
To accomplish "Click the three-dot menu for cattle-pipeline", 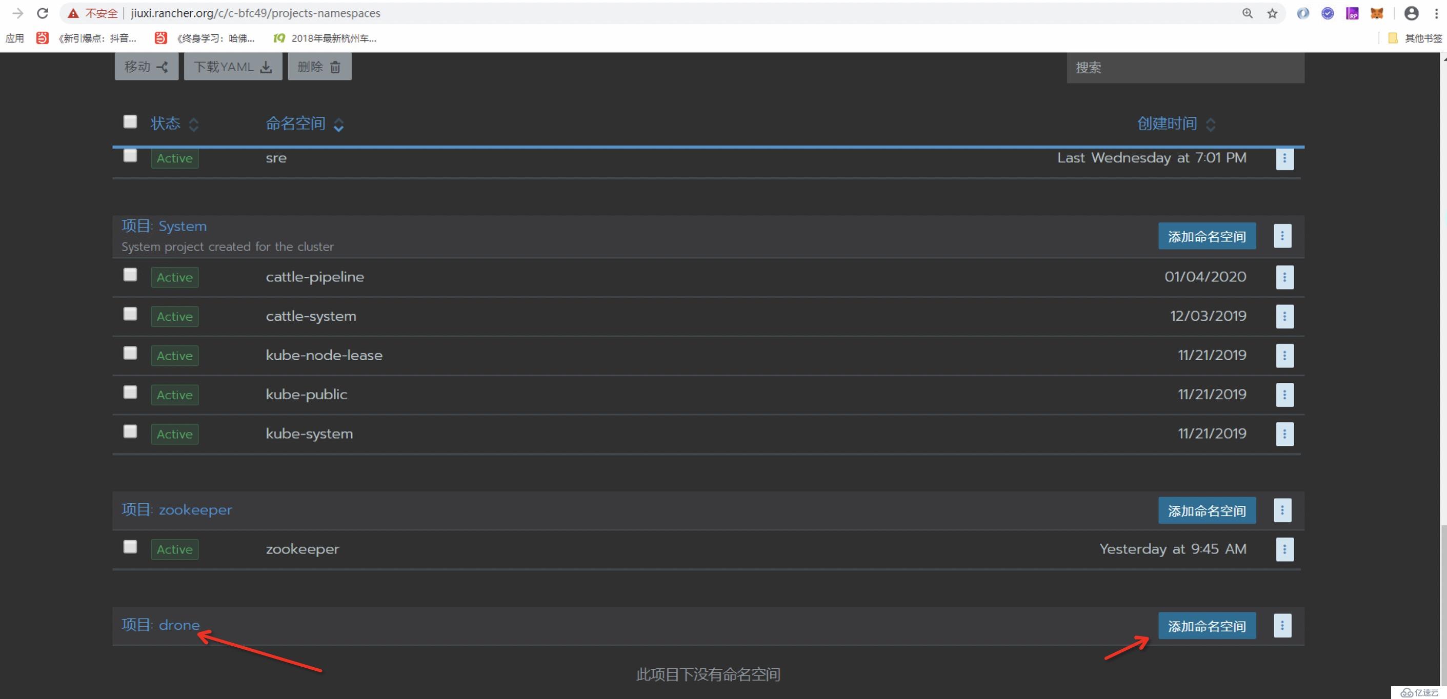I will click(1283, 277).
